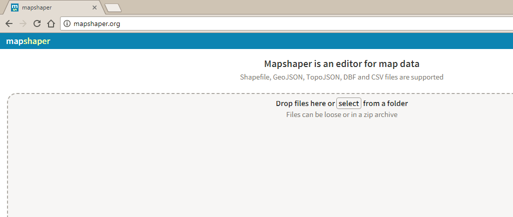Click the mapshaper tab favicon

click(x=15, y=7)
